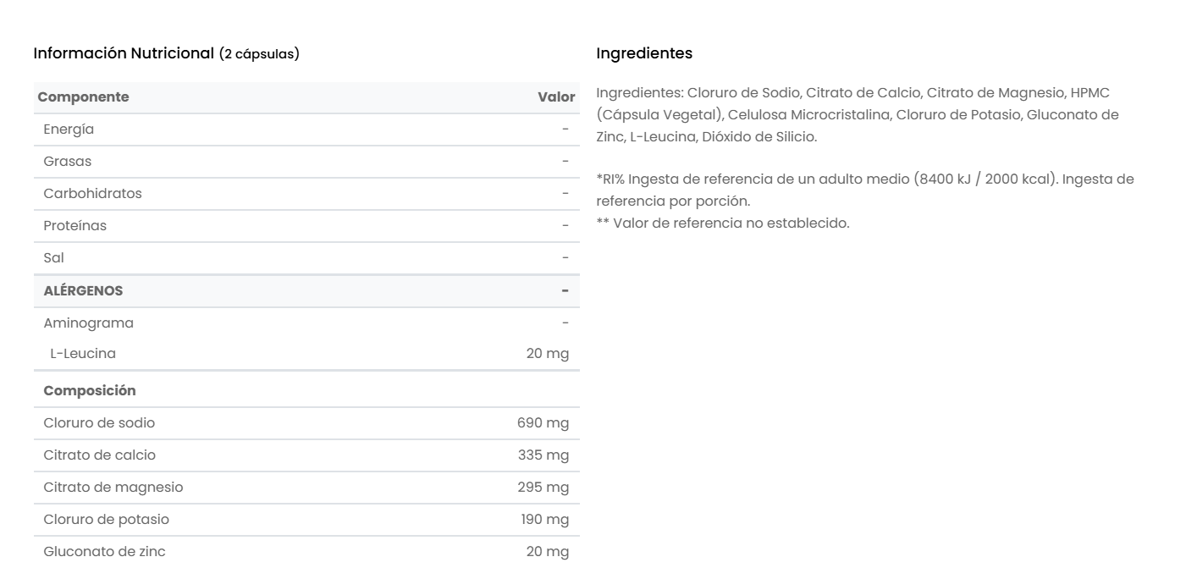Select the Composición section header
This screenshot has height=579, width=1197.
89,390
